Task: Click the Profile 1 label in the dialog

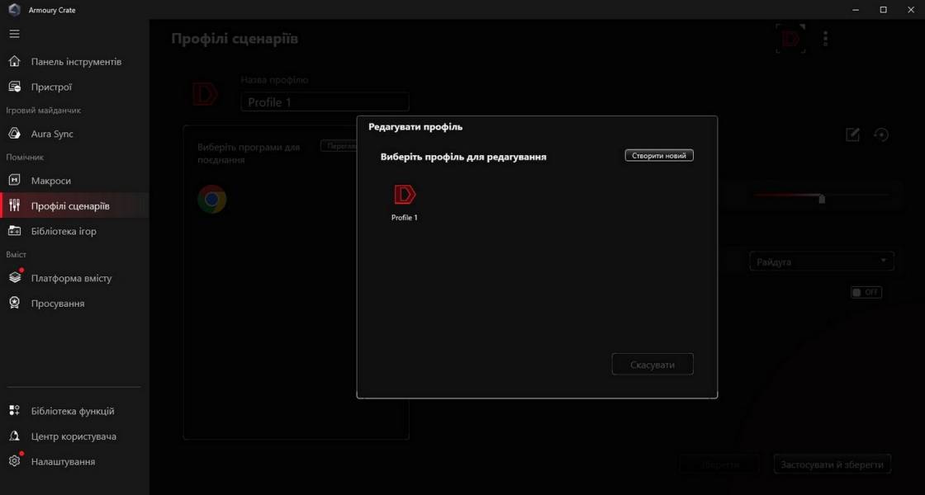Action: pyautogui.click(x=405, y=218)
